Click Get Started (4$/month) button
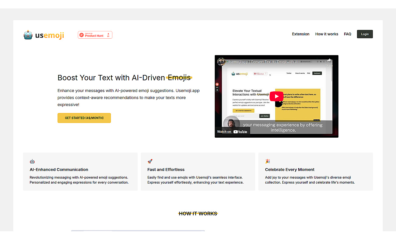Viewport: 396px width, 240px height. [x=84, y=118]
